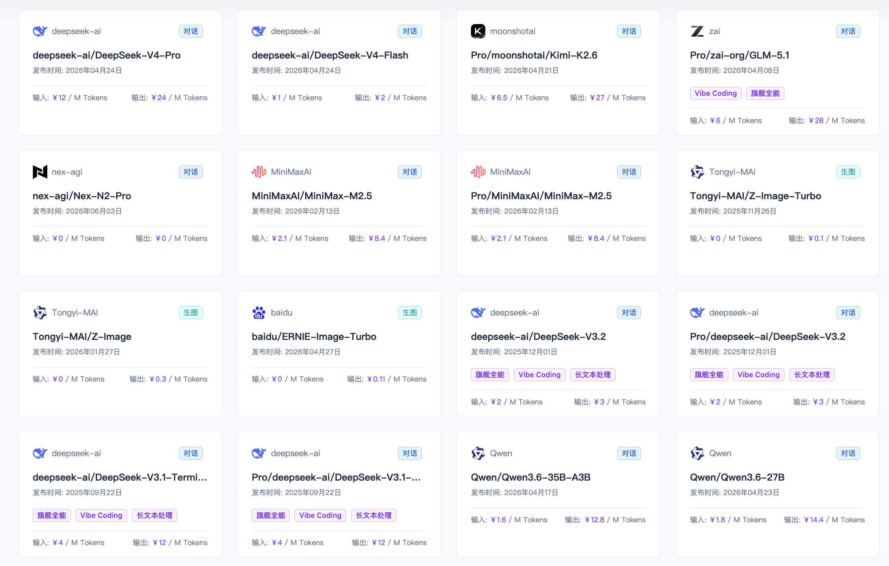Click DeepSeek logo on Pro/deepseek-ai/DeepSeek-V3.1 card
This screenshot has height=566, width=889.
click(x=259, y=453)
